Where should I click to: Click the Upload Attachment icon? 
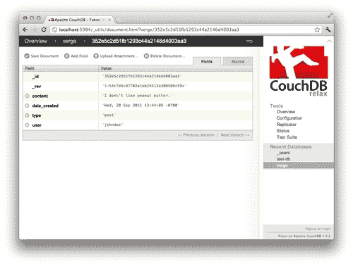click(x=96, y=56)
